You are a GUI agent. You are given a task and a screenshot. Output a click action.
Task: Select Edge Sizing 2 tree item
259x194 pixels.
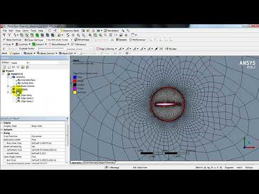(27, 98)
